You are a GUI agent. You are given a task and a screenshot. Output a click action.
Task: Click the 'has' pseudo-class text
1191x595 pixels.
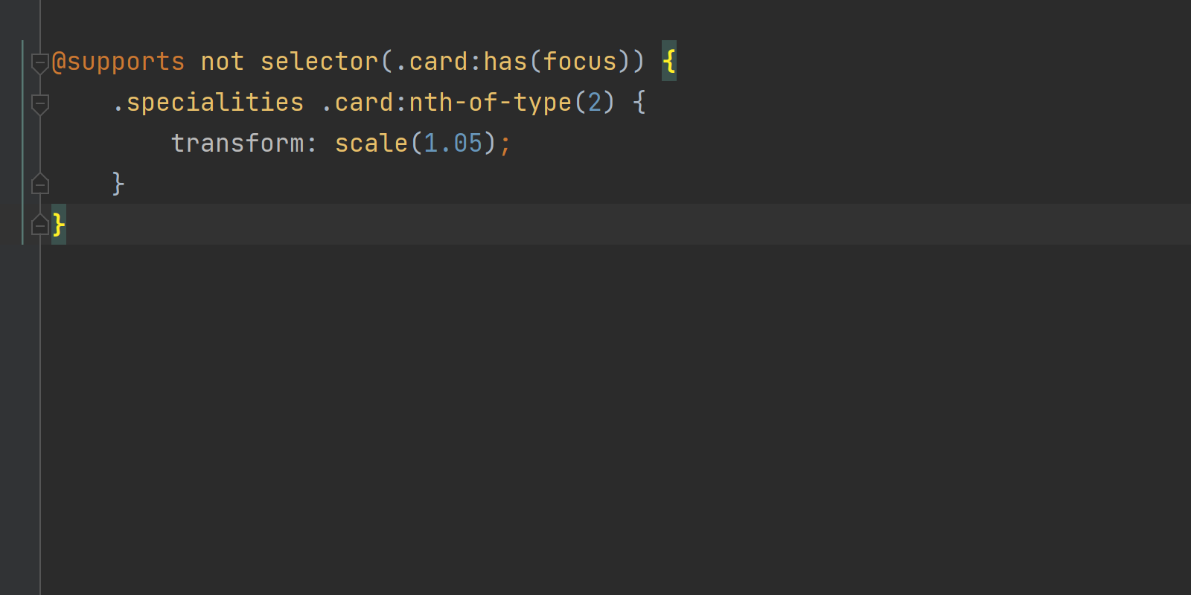[x=505, y=62]
